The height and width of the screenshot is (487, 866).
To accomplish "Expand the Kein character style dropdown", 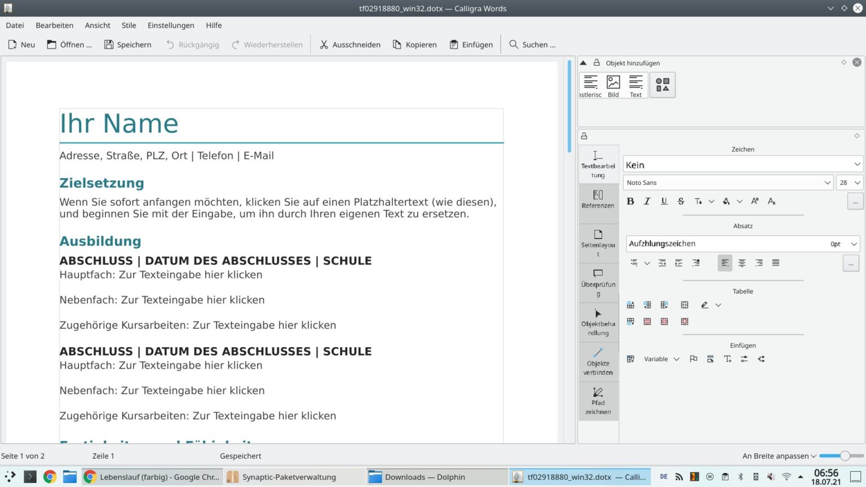I will pos(857,164).
